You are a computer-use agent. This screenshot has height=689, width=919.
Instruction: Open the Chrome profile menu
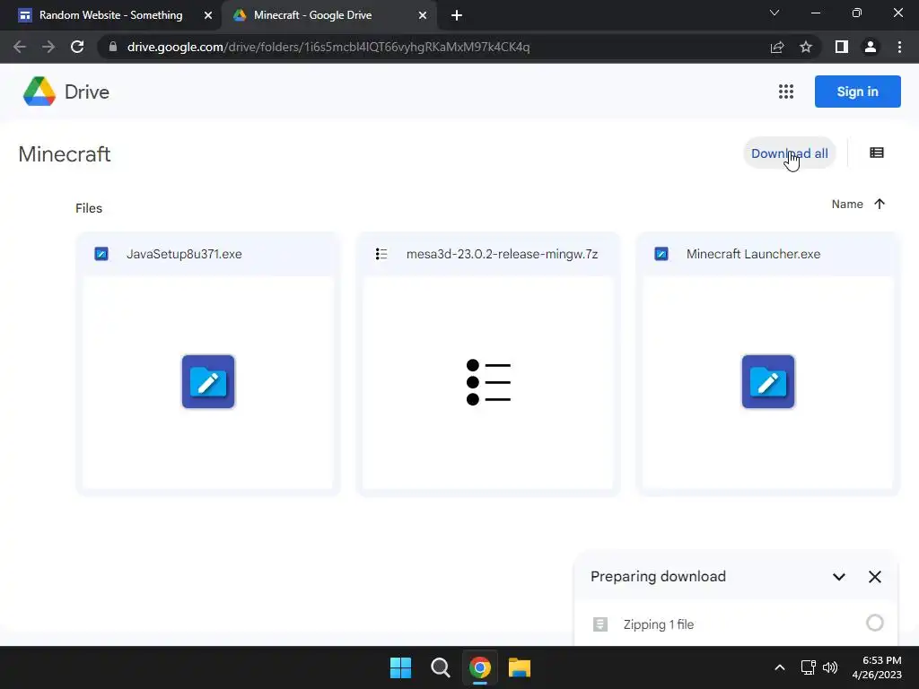click(x=871, y=47)
